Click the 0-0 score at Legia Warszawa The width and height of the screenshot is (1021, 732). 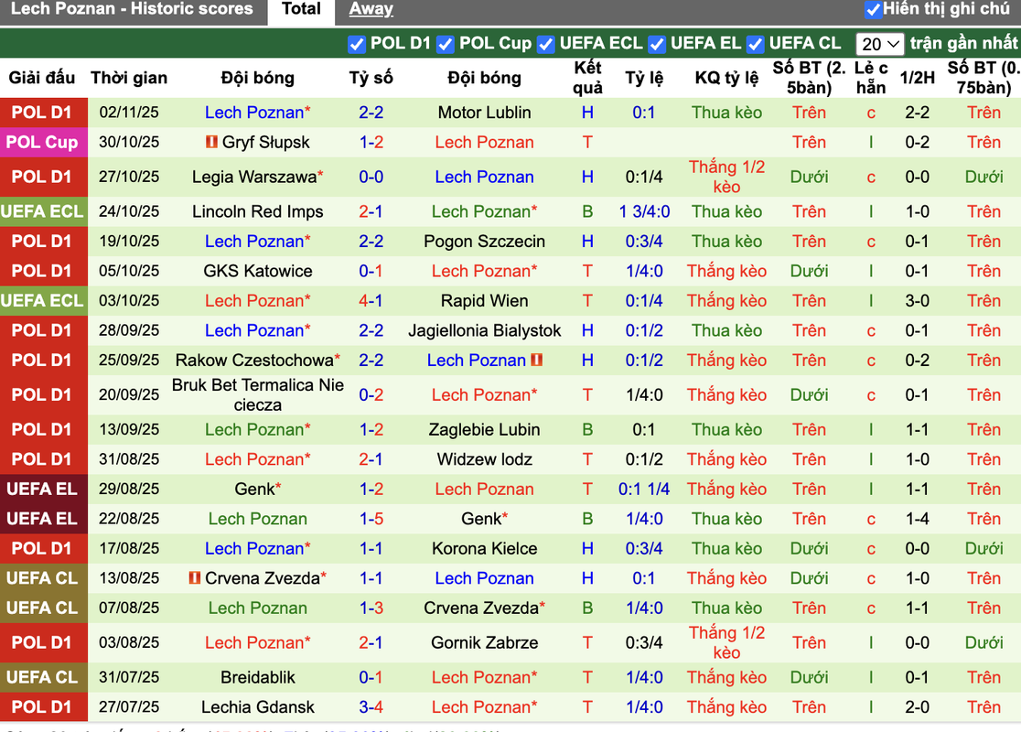(x=371, y=177)
